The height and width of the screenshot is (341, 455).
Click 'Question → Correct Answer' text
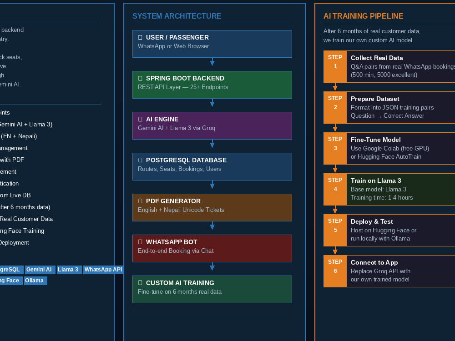[x=387, y=115]
